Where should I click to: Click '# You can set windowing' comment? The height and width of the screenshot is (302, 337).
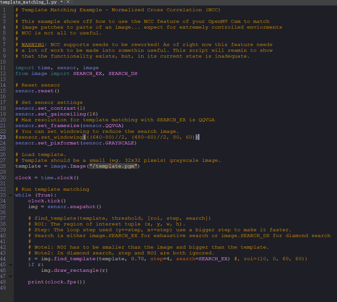(97, 132)
